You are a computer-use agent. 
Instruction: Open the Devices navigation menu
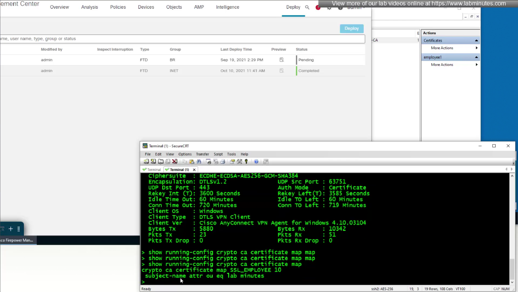point(146,7)
